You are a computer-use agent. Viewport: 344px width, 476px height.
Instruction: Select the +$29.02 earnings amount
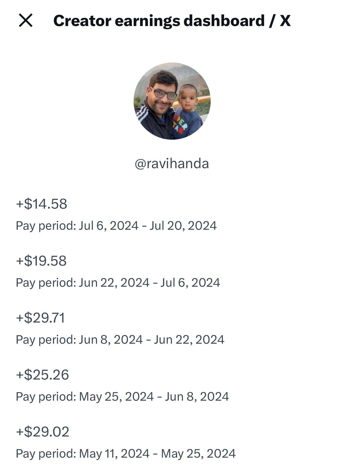(43, 432)
